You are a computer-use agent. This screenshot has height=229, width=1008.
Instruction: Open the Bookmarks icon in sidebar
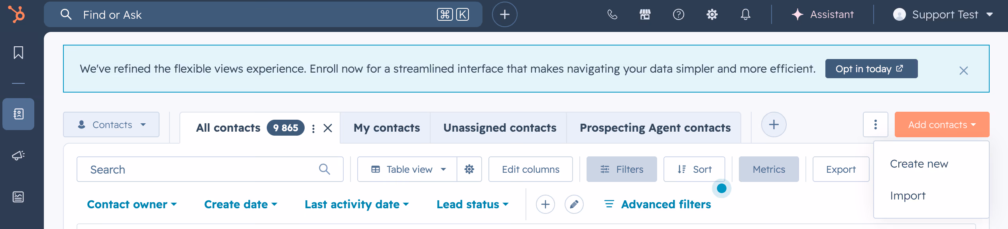tap(18, 53)
